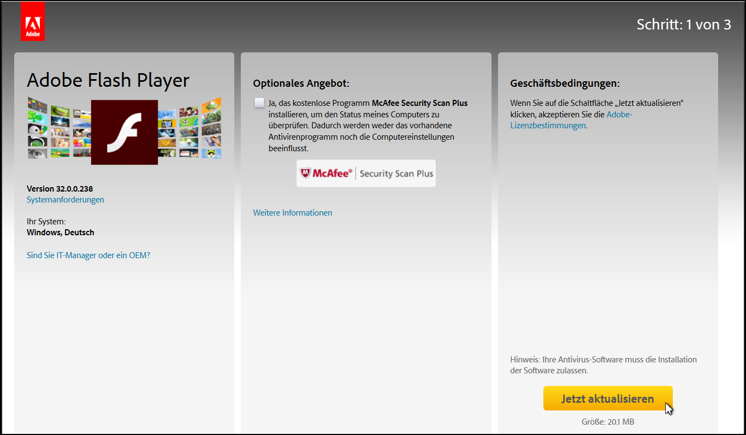
Task: Click the 'Windows, Deutsch' system text
Action: (61, 233)
